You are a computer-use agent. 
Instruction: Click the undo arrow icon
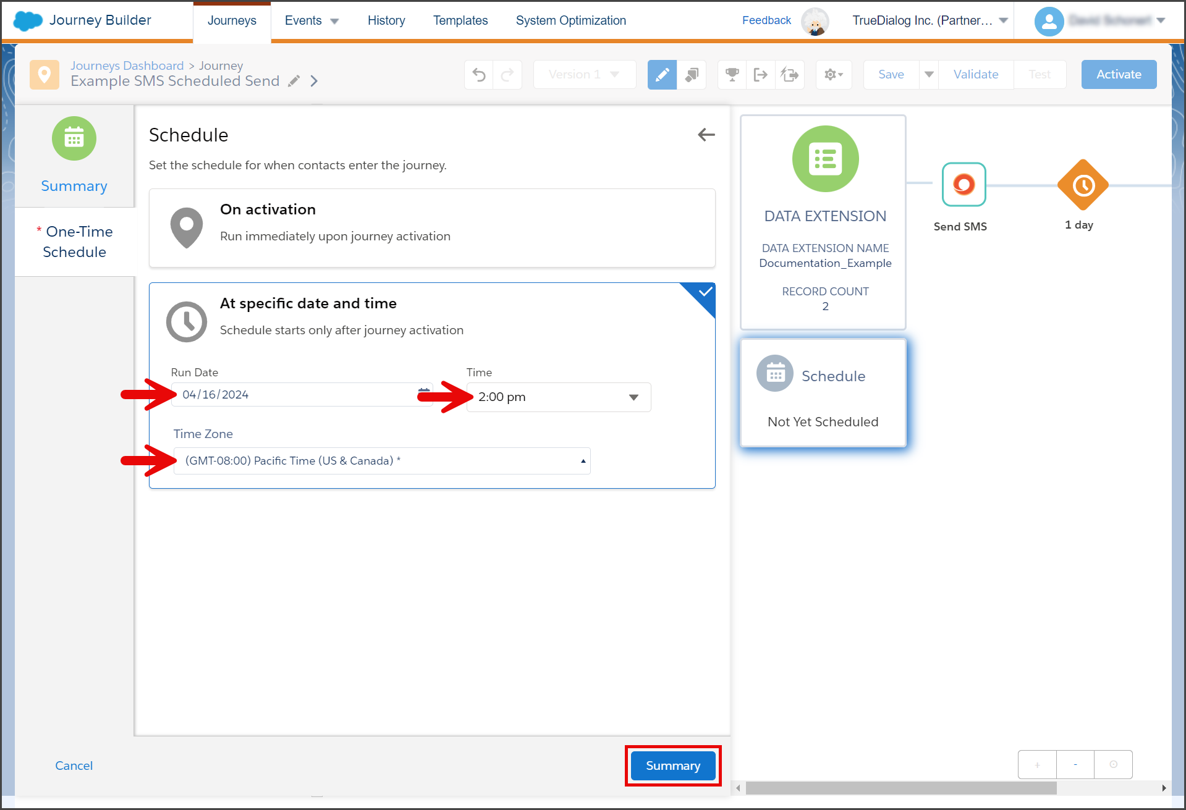(479, 75)
